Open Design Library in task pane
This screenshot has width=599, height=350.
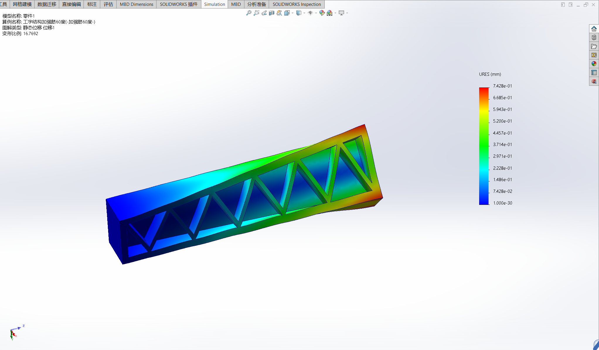point(594,37)
